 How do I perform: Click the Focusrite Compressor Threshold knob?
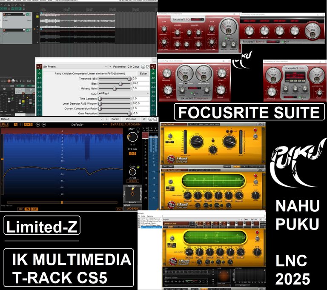[x=166, y=73]
